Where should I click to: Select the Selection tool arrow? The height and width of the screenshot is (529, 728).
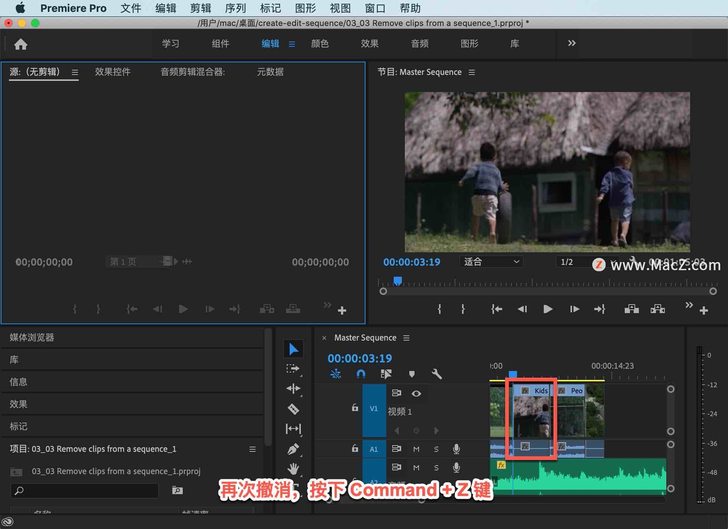293,349
